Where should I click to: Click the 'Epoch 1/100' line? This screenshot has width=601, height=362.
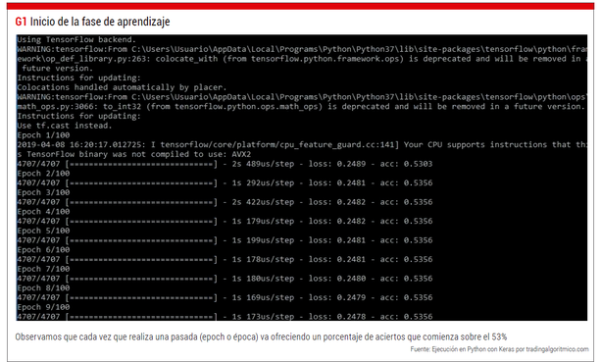point(43,135)
